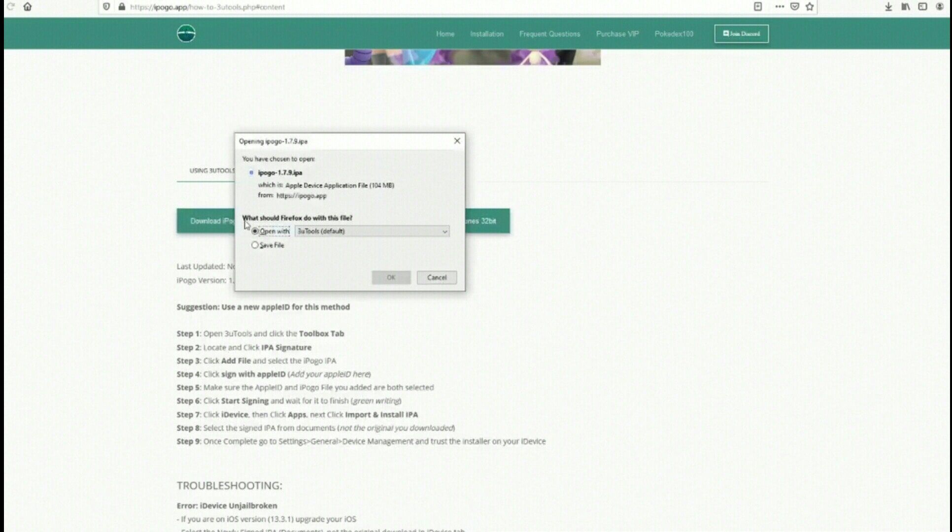
Task: Open Firefox account avatar icon
Action: tap(940, 7)
